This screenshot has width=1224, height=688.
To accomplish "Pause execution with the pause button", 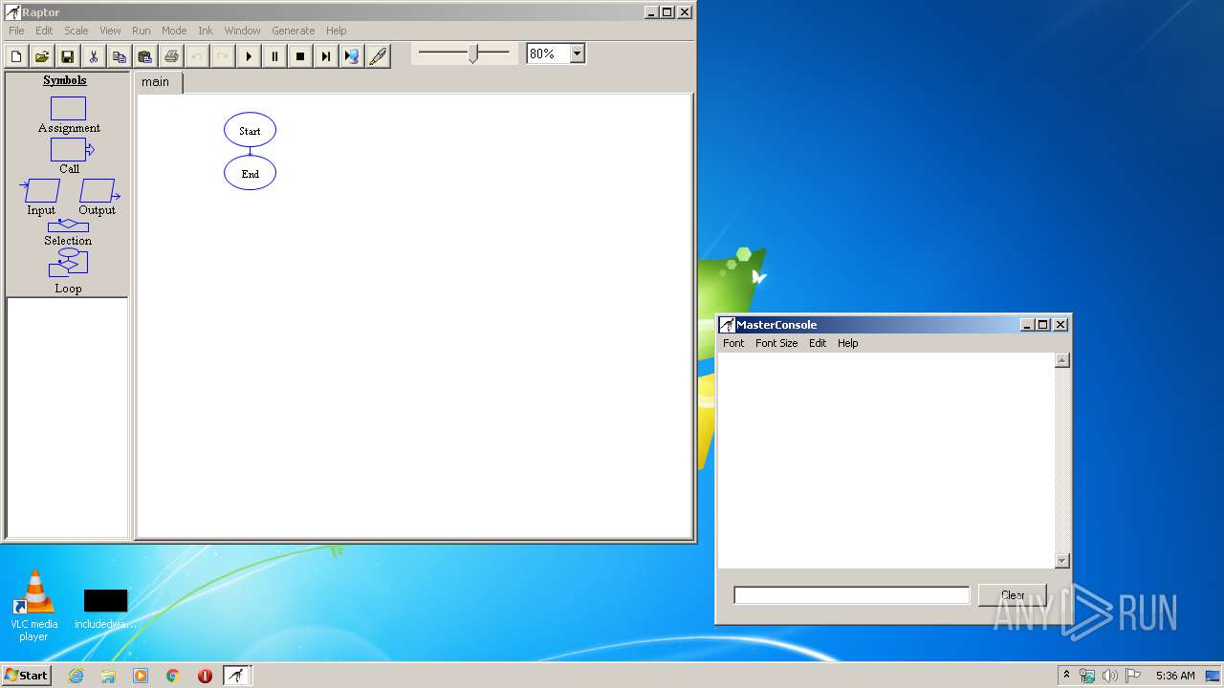I will tap(274, 56).
